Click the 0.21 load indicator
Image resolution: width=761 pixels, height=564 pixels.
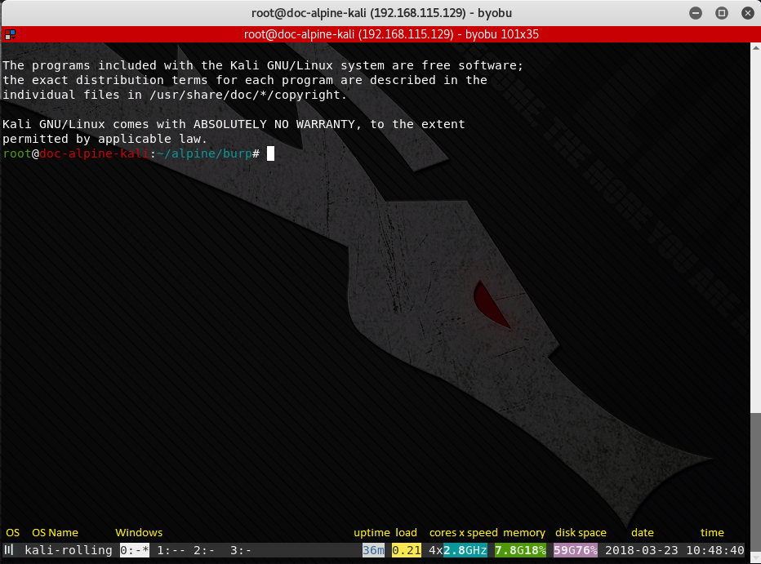coord(407,550)
